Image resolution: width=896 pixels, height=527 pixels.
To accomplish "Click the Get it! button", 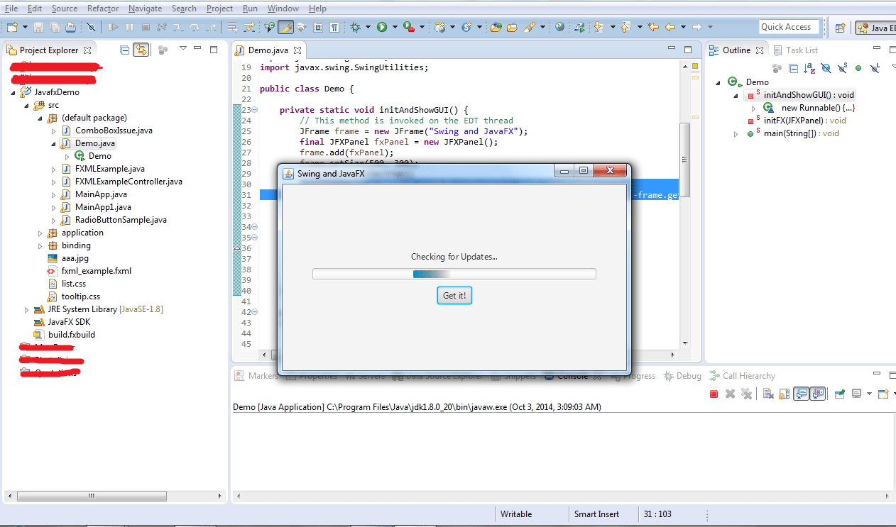I will (x=454, y=296).
